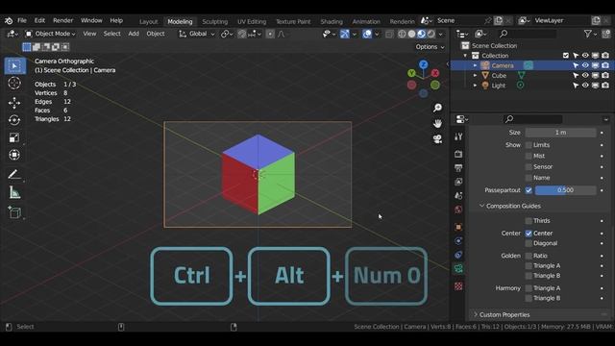Toggle camera view with camera icon
Screen dimensions: 615x346
tap(438, 138)
